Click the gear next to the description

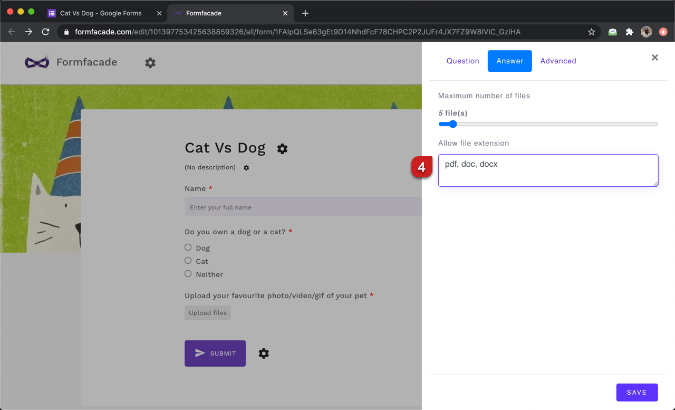click(246, 168)
